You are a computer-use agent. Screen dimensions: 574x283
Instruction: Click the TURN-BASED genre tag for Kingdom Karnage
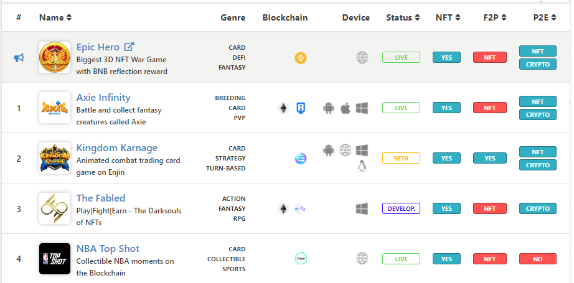click(x=225, y=169)
